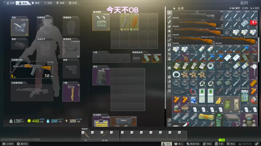The height and width of the screenshot is (146, 261).
Task: Select AK-74N in sling weapon slot
Action: click(x=32, y=70)
